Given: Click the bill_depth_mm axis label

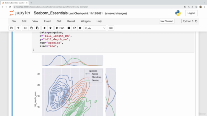Looking at the screenshot, I should click(35, 100).
